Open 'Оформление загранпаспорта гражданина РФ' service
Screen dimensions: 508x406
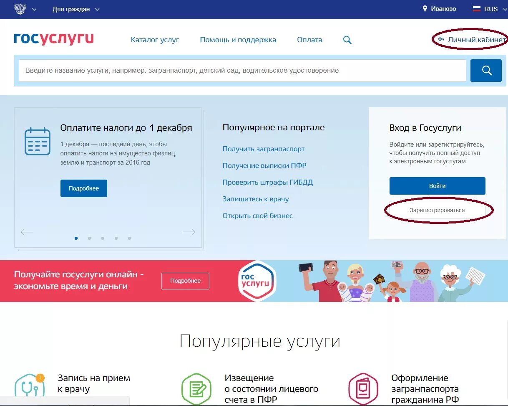pos(425,389)
